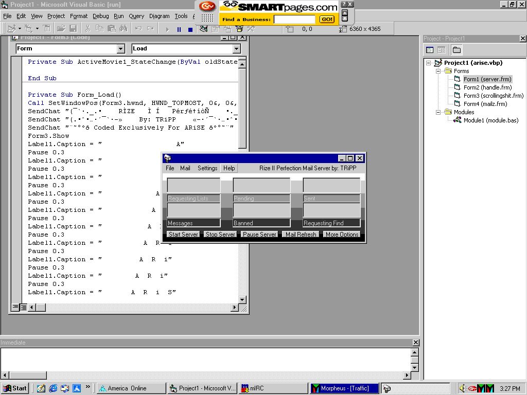The height and width of the screenshot is (395, 527).
Task: Open the Project Explorer toolbar icon
Action: [204, 29]
